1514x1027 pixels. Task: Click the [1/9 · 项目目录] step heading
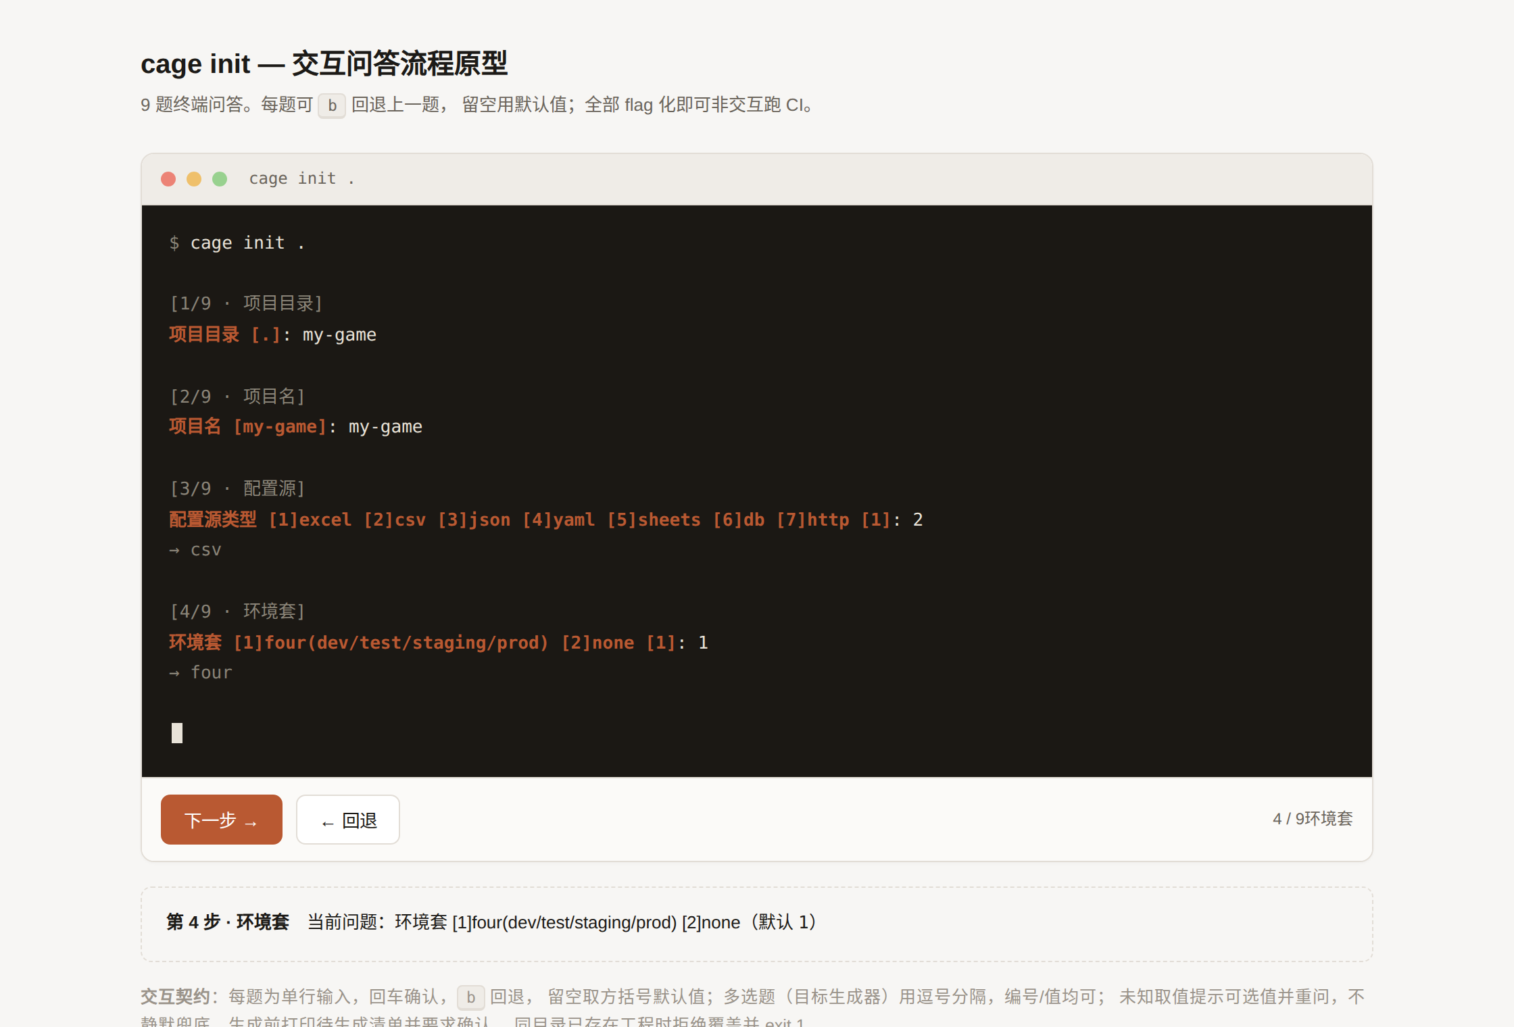point(247,303)
